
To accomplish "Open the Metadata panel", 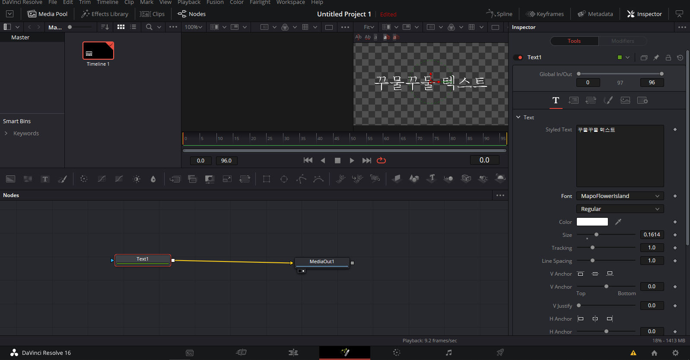I will [x=595, y=14].
